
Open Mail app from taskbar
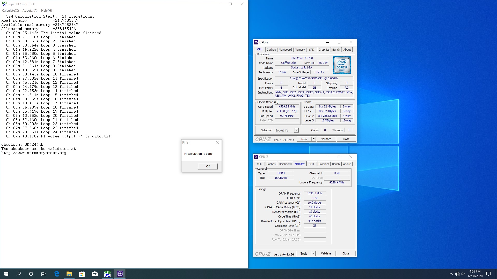[x=95, y=274]
